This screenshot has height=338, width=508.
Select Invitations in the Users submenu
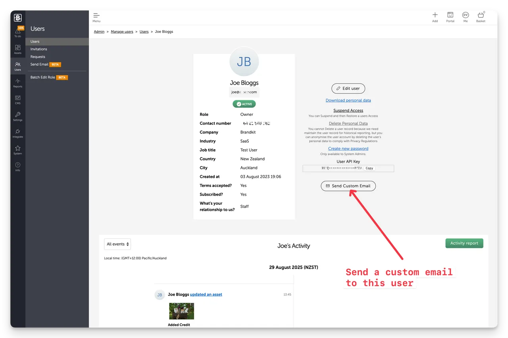(x=39, y=49)
